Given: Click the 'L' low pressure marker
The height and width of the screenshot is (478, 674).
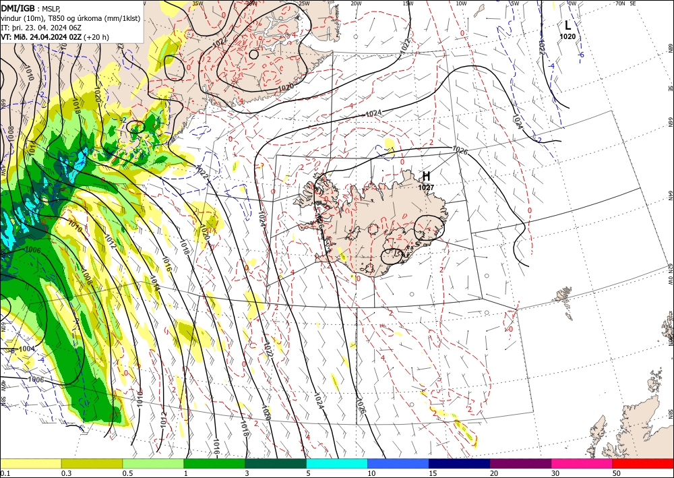Looking at the screenshot, I should (x=568, y=25).
